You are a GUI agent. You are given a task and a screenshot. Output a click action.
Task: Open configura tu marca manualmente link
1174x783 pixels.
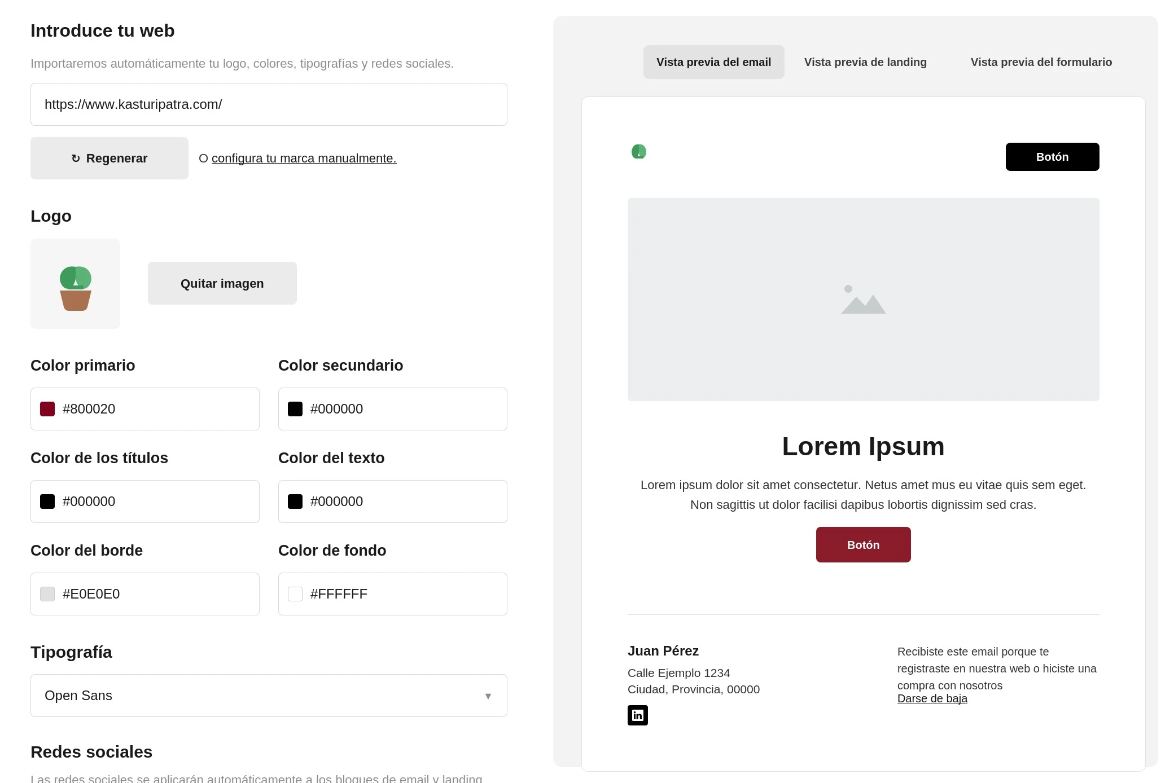coord(304,158)
